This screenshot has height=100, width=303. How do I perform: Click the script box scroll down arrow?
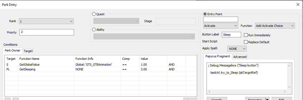click(x=289, y=87)
